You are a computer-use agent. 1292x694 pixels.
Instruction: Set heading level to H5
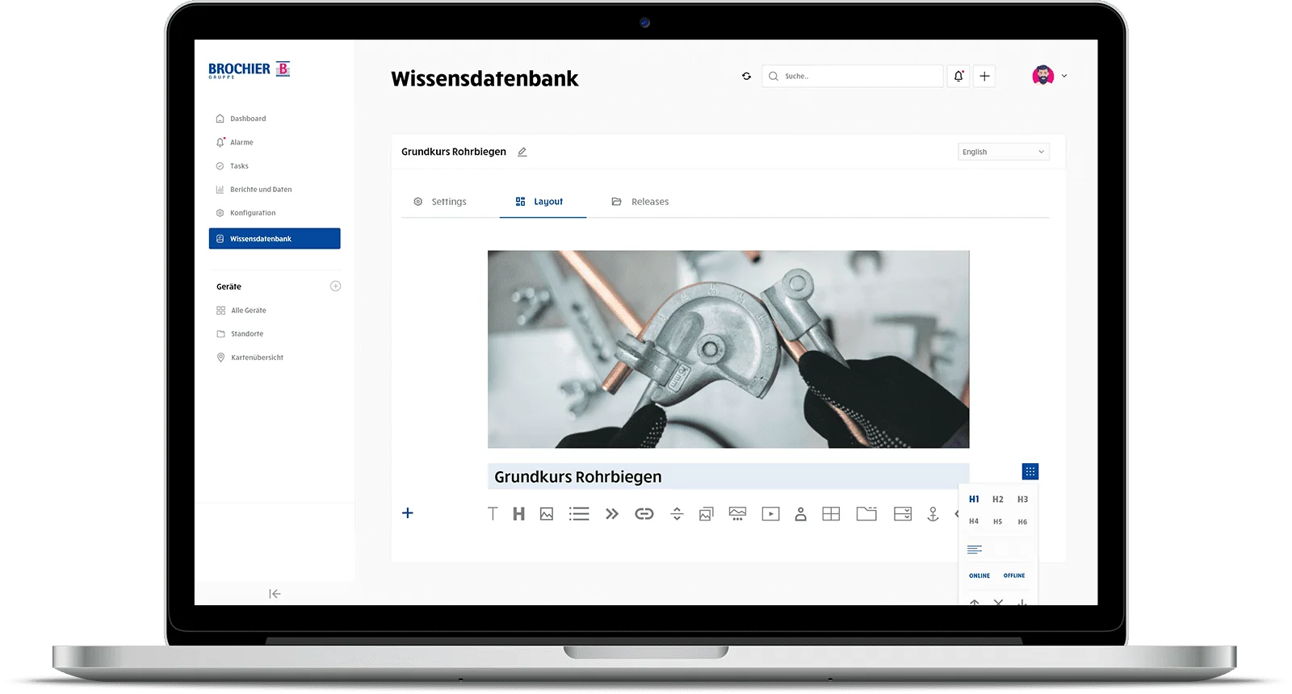tap(998, 522)
